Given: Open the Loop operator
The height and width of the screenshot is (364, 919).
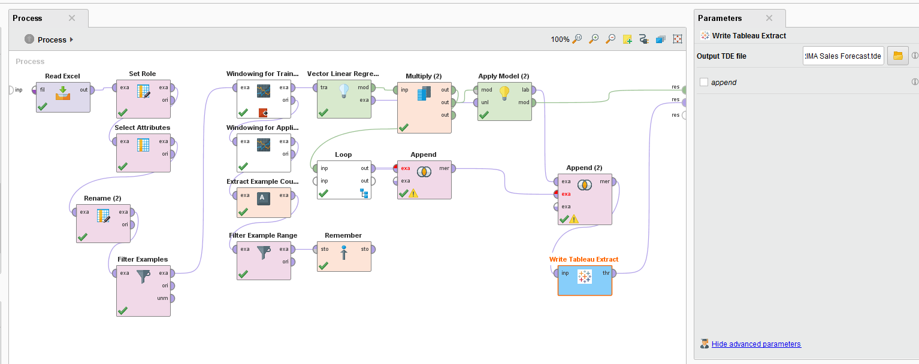Looking at the screenshot, I should (343, 180).
